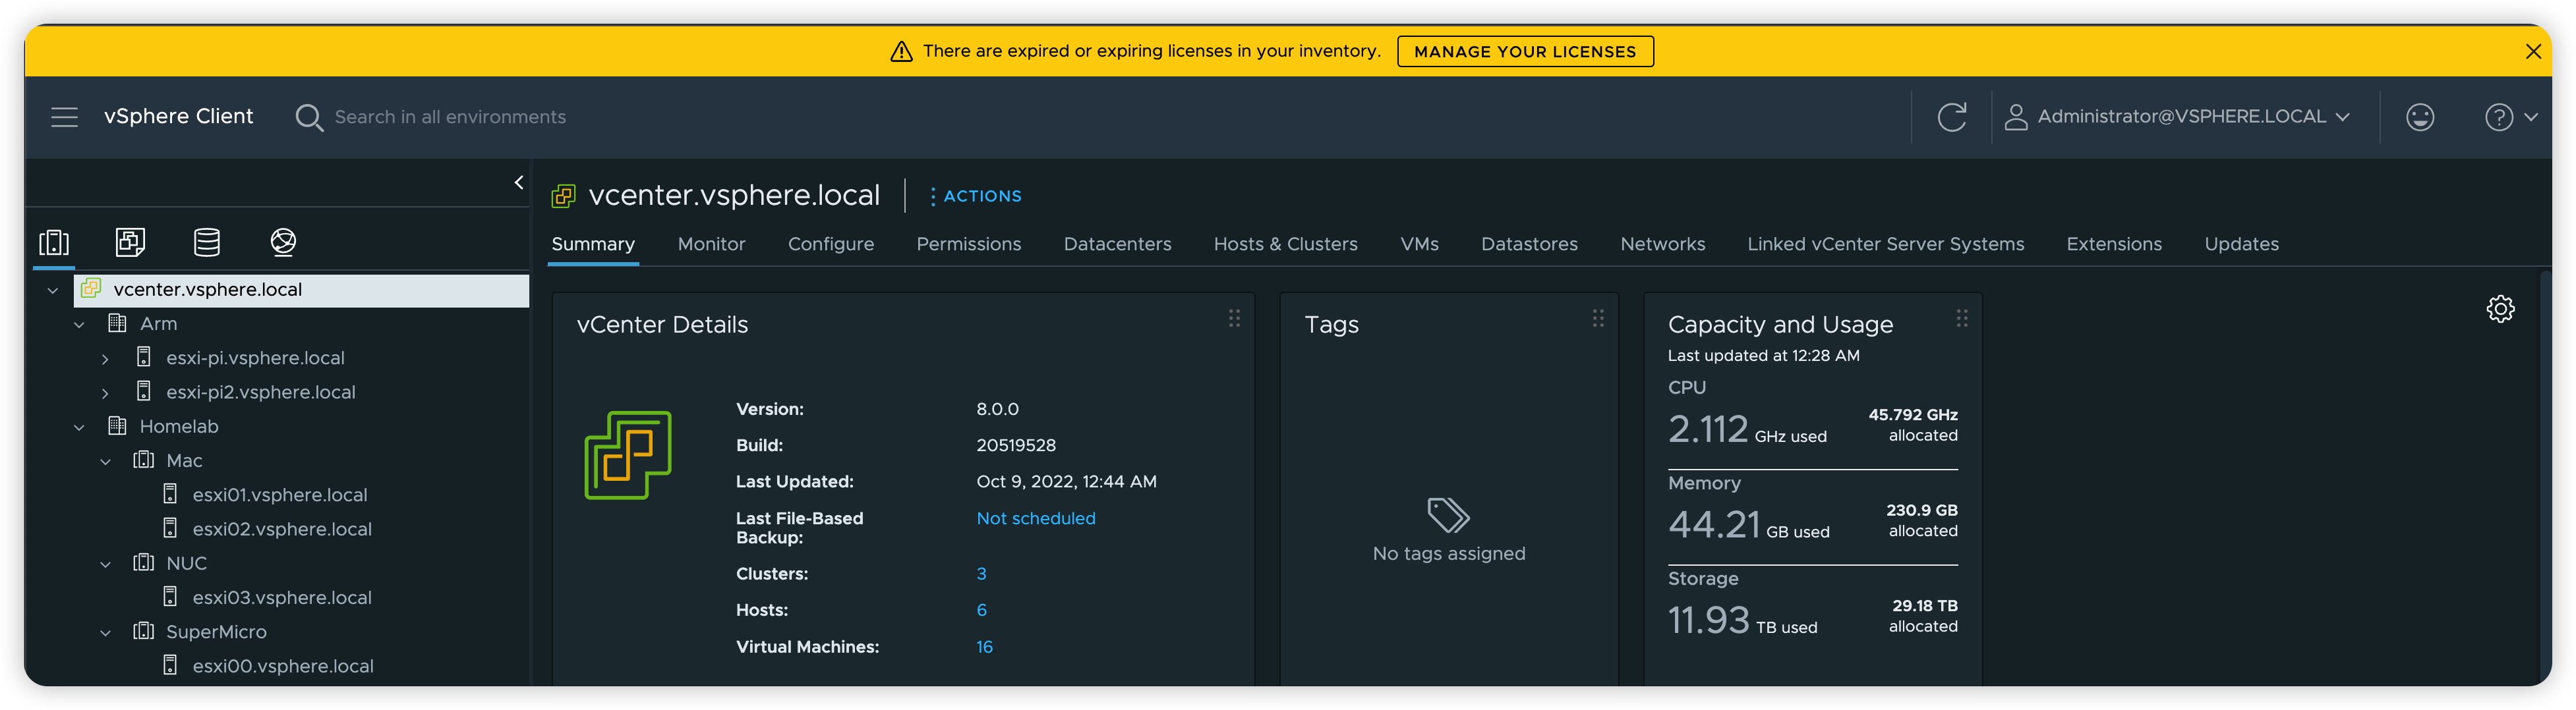Screen dimensions: 2576x710
Task: Open the Extensions tab
Action: (x=2114, y=244)
